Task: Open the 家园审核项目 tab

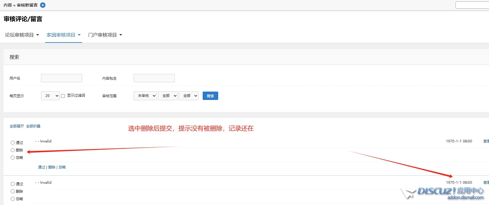Action: [63, 35]
